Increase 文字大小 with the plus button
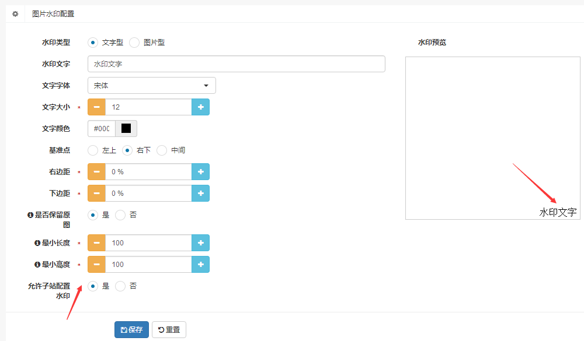Screen dimensions: 584x341 click(x=200, y=107)
